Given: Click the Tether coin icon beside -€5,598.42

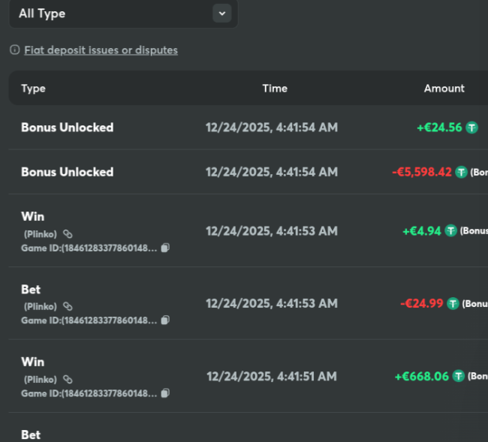Looking at the screenshot, I should tap(461, 172).
